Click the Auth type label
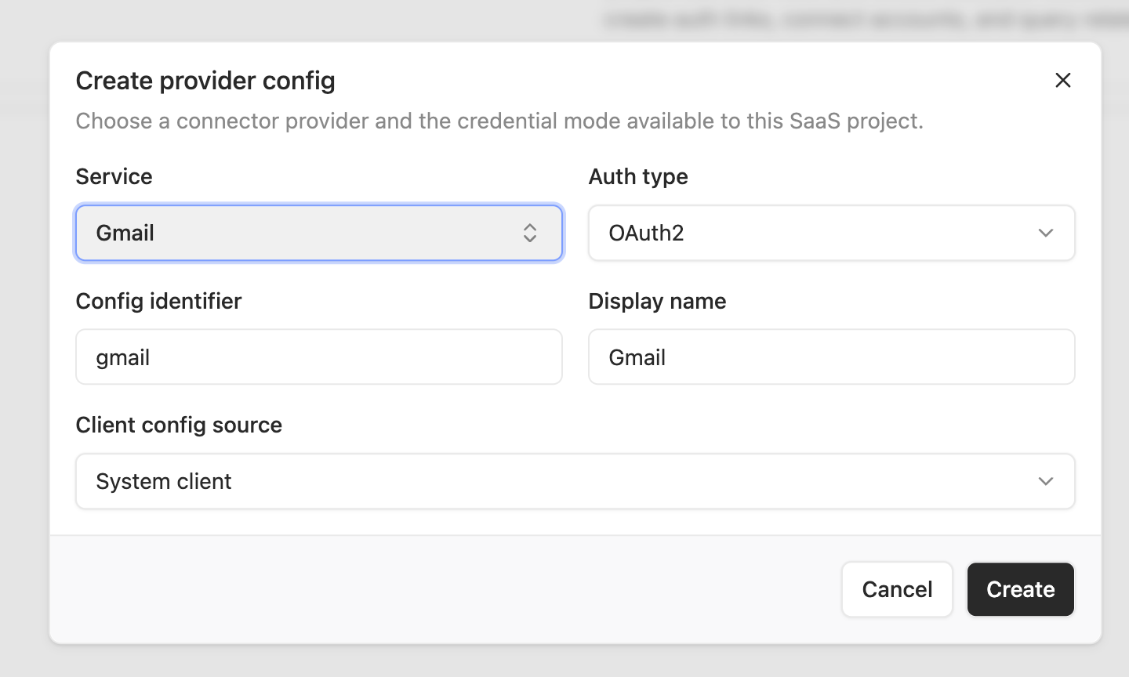Screen dimensions: 1129x677 click(x=637, y=176)
